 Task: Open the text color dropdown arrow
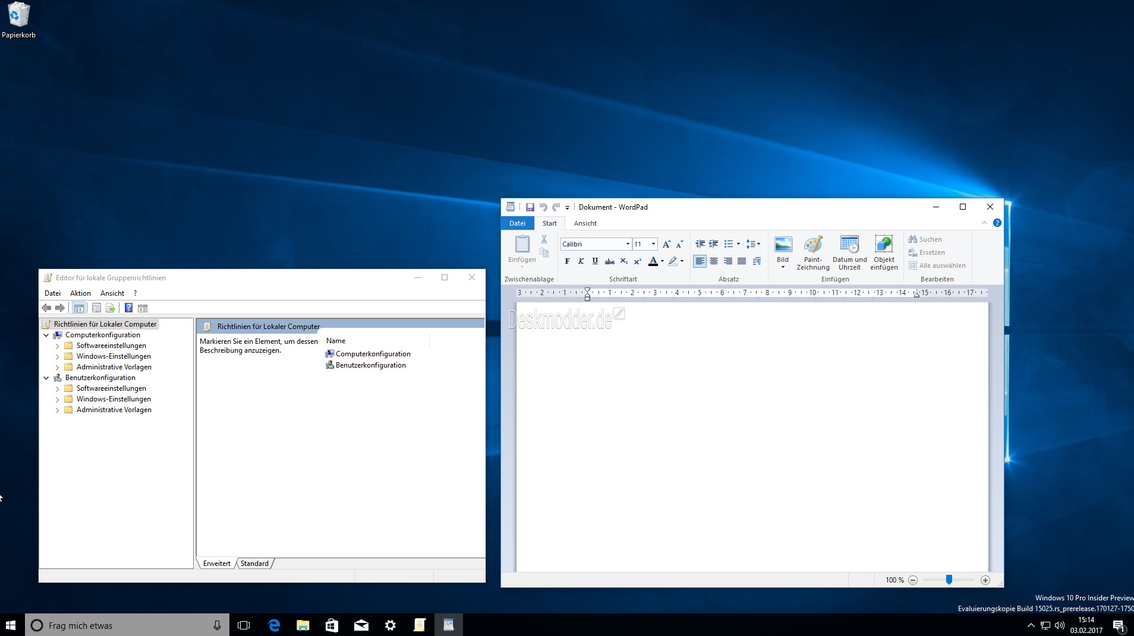[662, 261]
